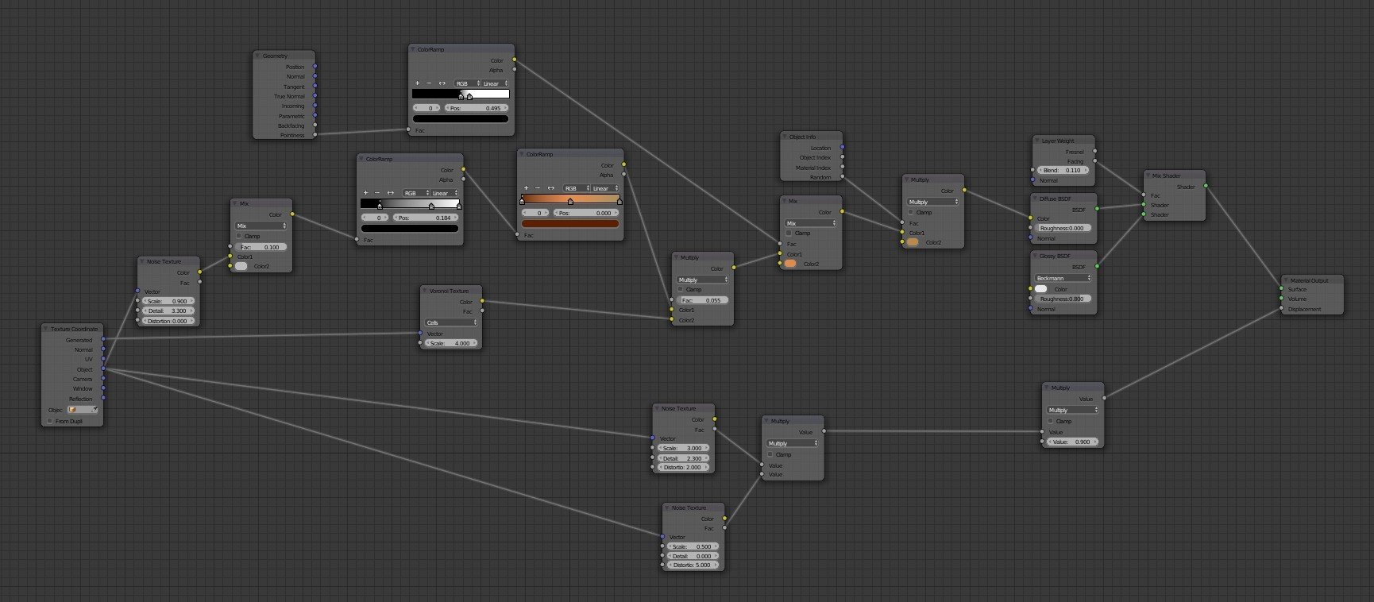
Task: Click the Shader output socket of Mix Shader
Action: coord(1206,186)
